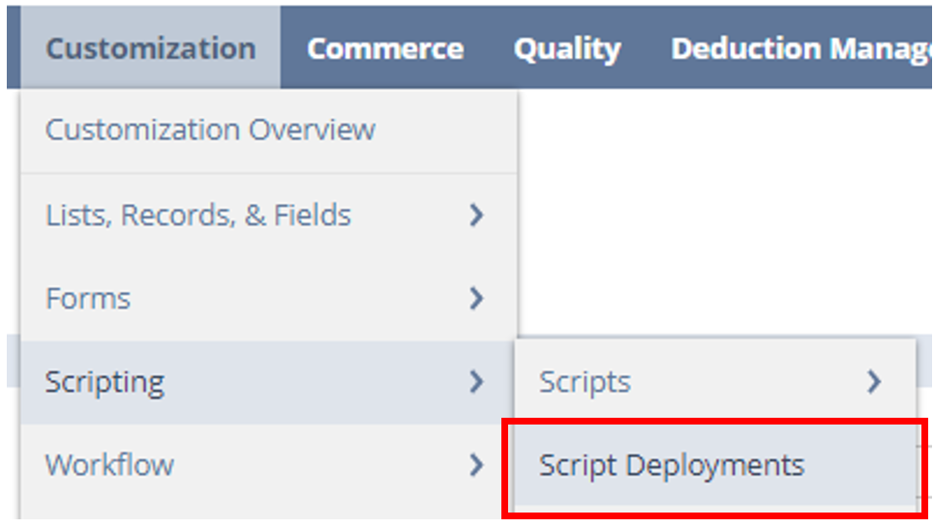Select Scripts in the Scripting submenu
This screenshot has height=528, width=934.
(585, 382)
